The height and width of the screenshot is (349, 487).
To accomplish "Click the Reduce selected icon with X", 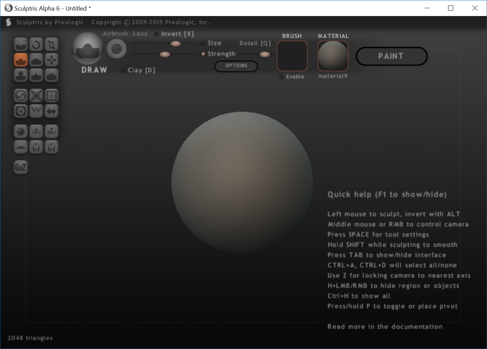I will pyautogui.click(x=36, y=96).
